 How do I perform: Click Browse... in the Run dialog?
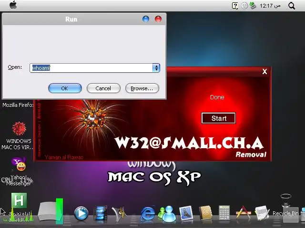click(142, 88)
